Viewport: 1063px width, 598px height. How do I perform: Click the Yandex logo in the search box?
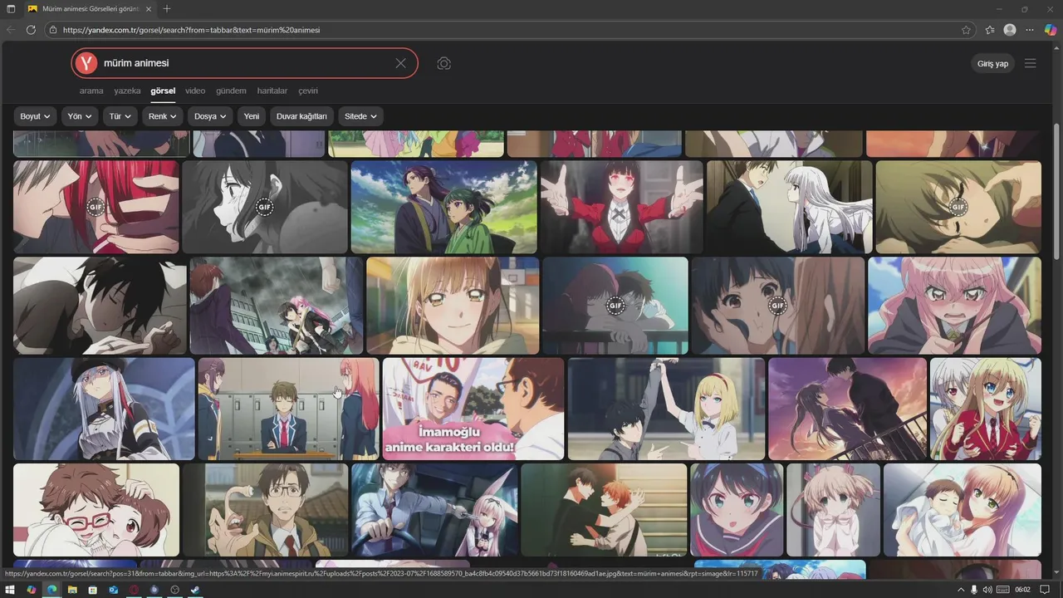tap(86, 63)
